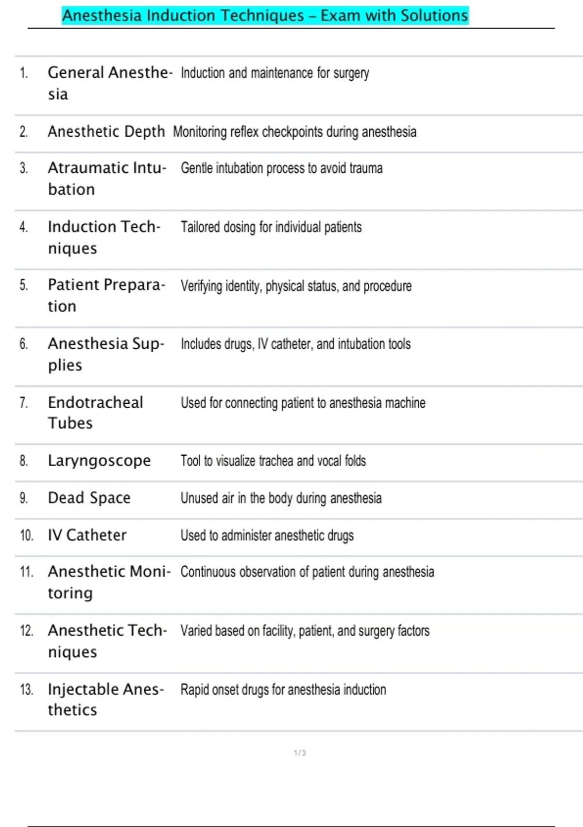The image size is (583, 827).
Task: Select the "Endotracheal Tubes" term
Action: [95, 412]
